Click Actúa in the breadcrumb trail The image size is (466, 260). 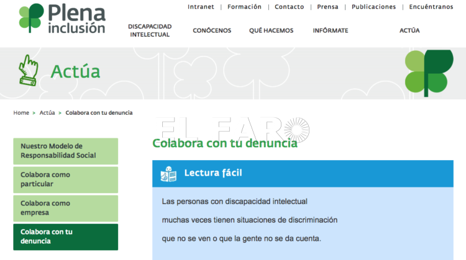coord(47,113)
